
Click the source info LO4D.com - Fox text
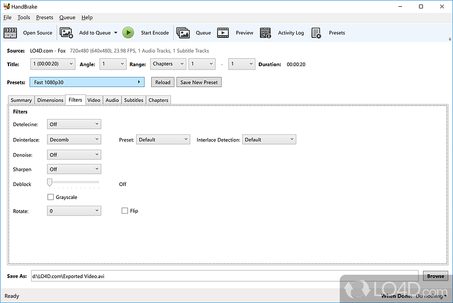pyautogui.click(x=48, y=51)
